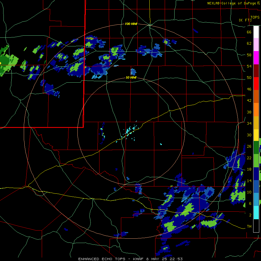This screenshot has height=261, width=261.
Task: Select the 58 legend value
Action: tap(249, 55)
